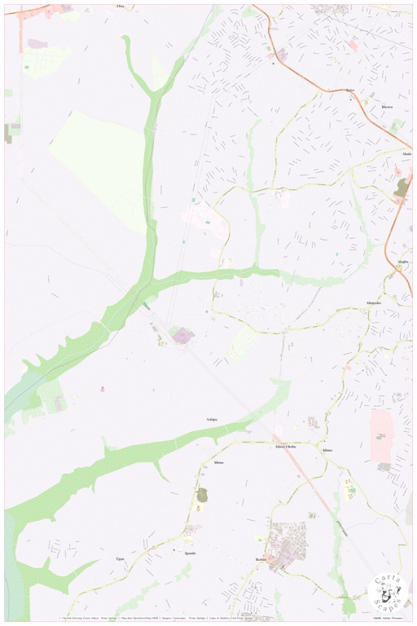Screen dimensions: 417x626
Task: Click the Ijegun label below Egbeda
Action: pyautogui.click(x=387, y=107)
